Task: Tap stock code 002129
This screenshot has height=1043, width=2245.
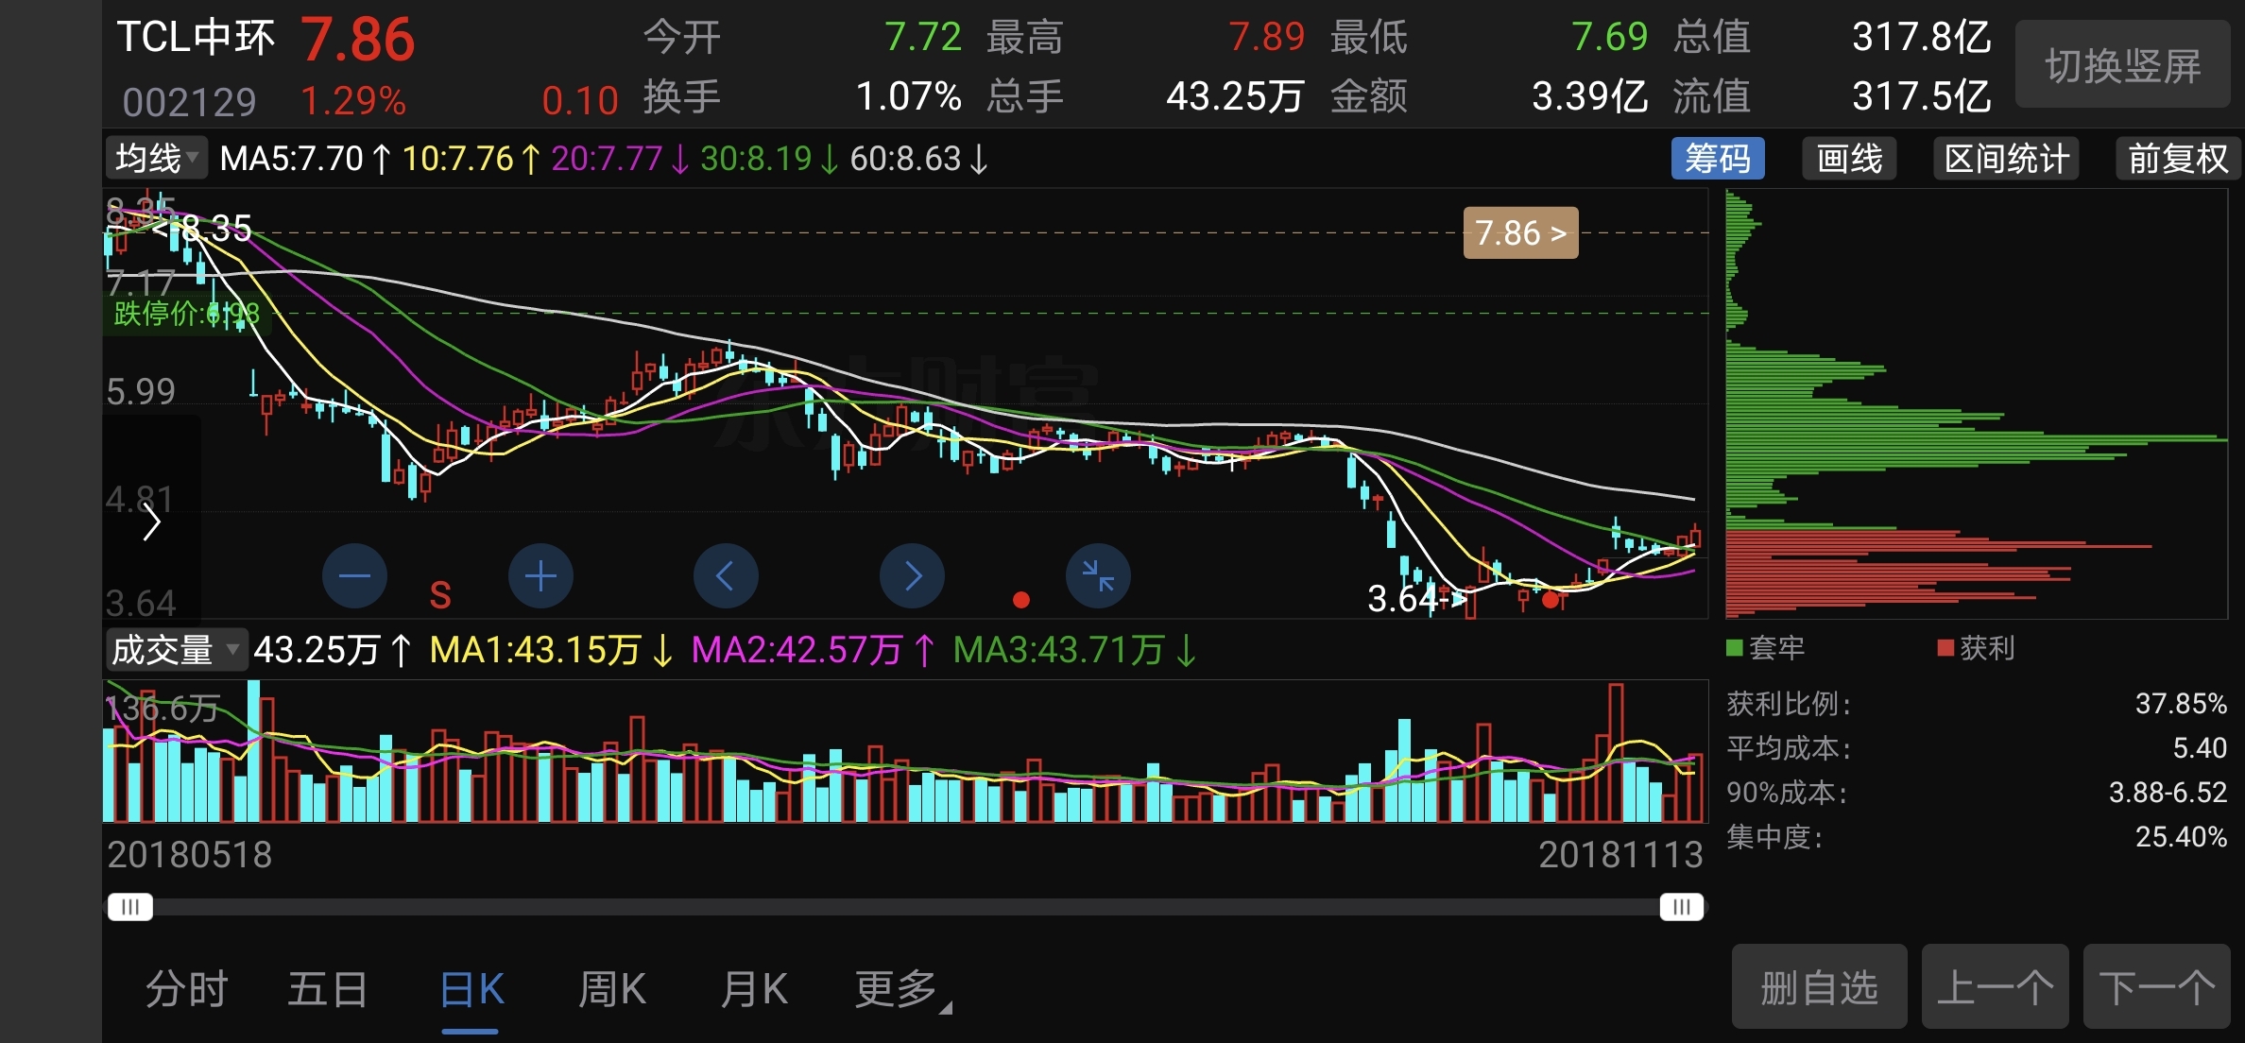Action: point(189,101)
